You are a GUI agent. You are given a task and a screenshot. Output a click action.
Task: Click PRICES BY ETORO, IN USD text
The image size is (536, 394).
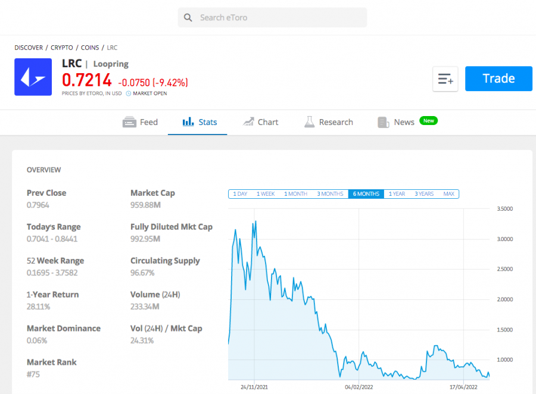[92, 93]
